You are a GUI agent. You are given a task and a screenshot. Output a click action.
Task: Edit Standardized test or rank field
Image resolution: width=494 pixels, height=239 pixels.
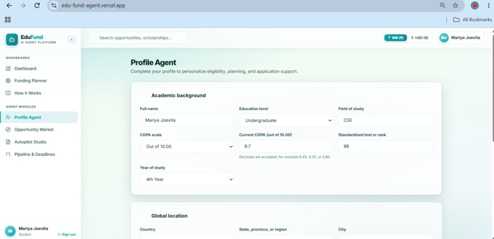click(x=386, y=146)
